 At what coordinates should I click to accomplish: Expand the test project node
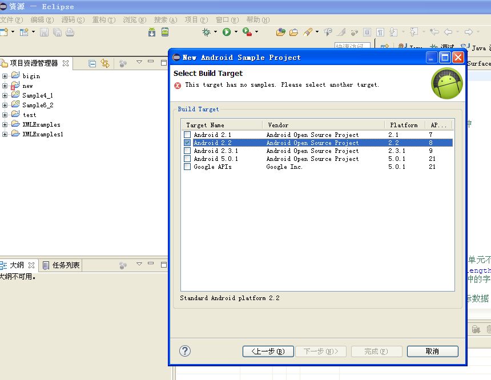[5, 115]
